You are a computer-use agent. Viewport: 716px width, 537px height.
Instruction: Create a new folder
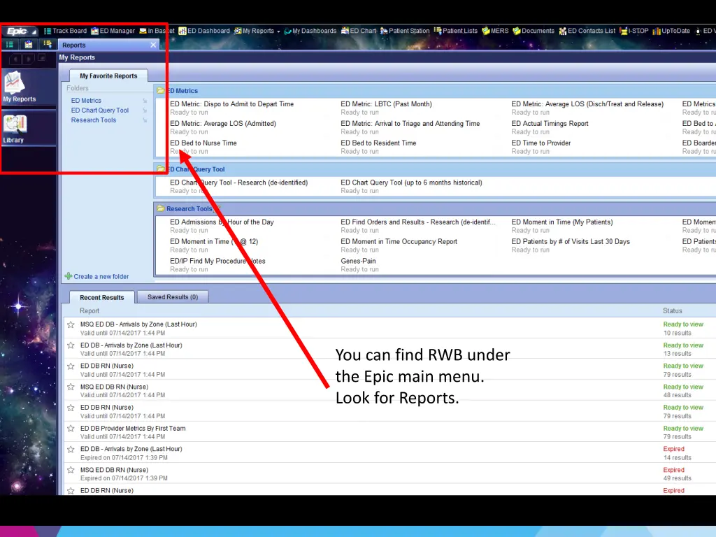[x=96, y=276]
